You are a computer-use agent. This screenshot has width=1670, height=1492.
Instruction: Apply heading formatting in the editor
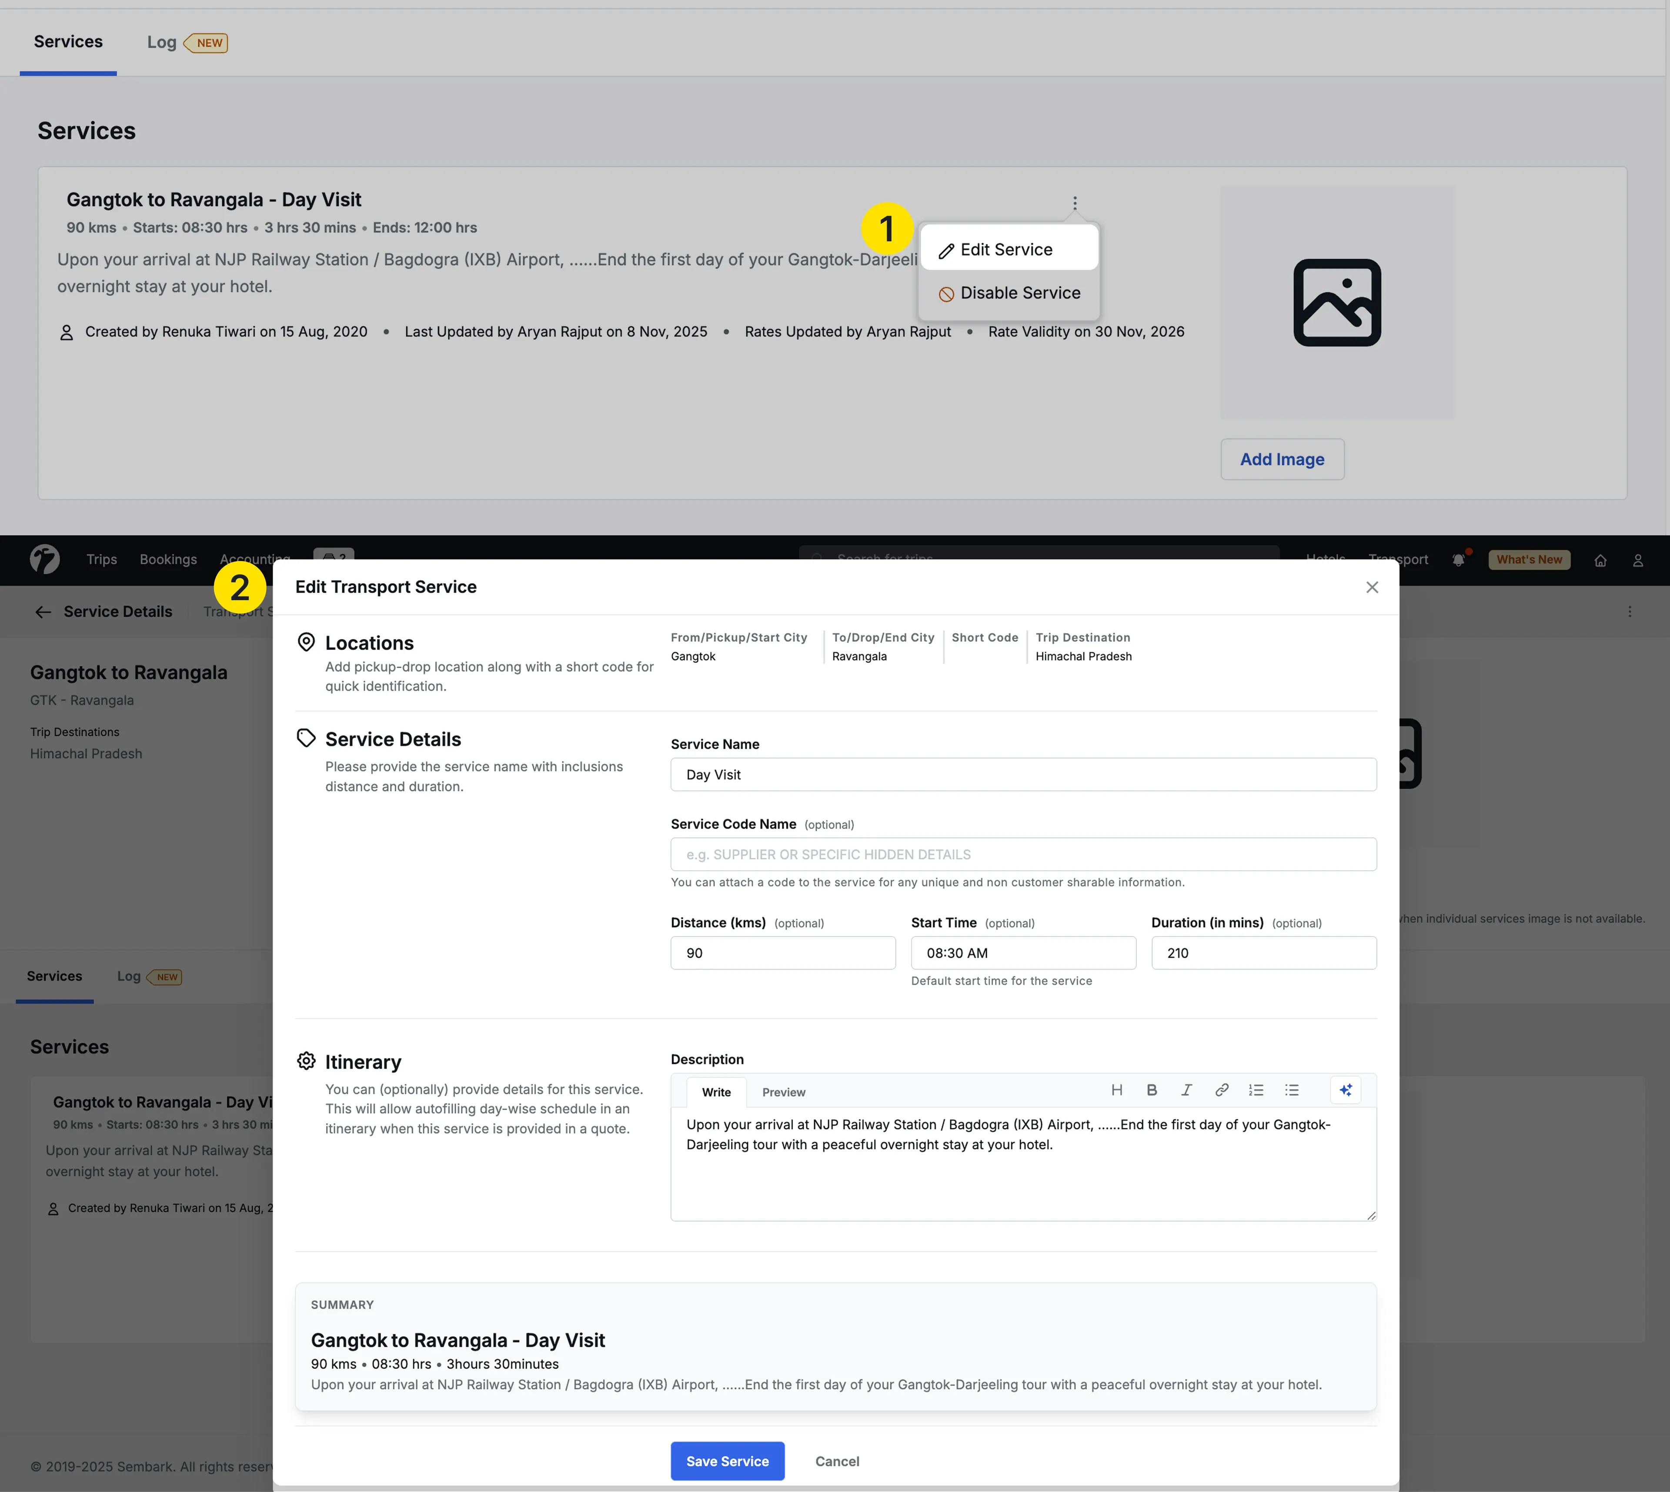(1117, 1091)
